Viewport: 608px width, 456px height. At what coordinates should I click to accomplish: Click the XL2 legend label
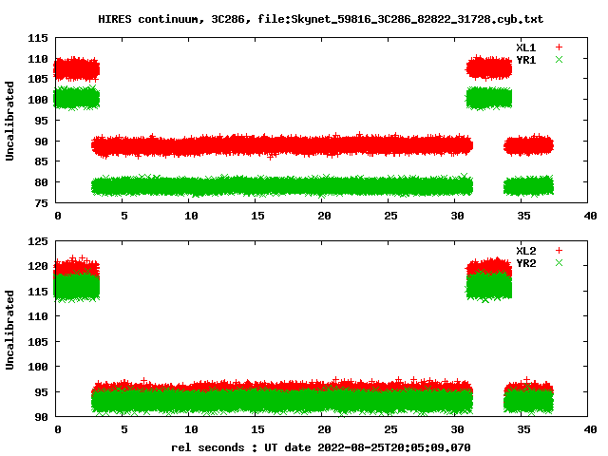coord(526,251)
